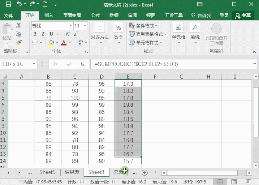259x185 pixels.
Task: Open the 文件 menu
Action: (x=8, y=16)
